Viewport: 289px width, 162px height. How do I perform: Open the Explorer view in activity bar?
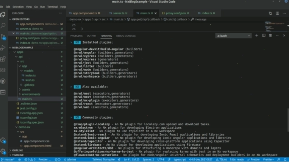point(3,14)
